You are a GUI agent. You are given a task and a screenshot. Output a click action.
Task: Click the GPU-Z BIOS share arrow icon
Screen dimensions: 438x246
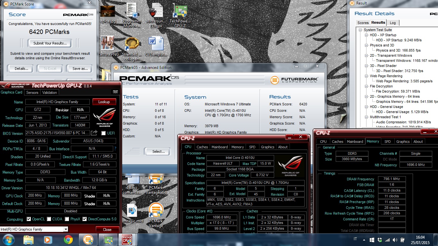pyautogui.click(x=94, y=133)
